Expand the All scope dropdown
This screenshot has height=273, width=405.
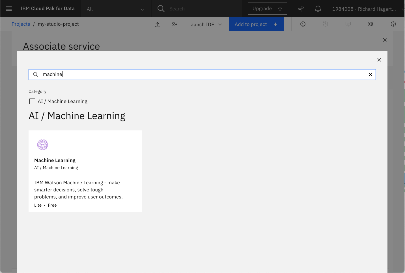pyautogui.click(x=116, y=9)
